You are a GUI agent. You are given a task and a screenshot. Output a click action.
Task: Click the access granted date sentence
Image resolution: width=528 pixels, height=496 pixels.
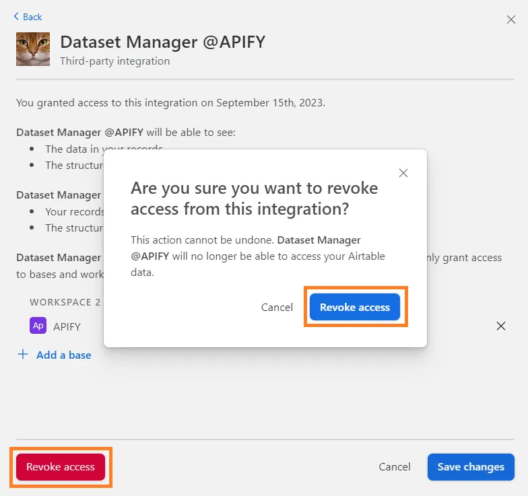coord(171,102)
